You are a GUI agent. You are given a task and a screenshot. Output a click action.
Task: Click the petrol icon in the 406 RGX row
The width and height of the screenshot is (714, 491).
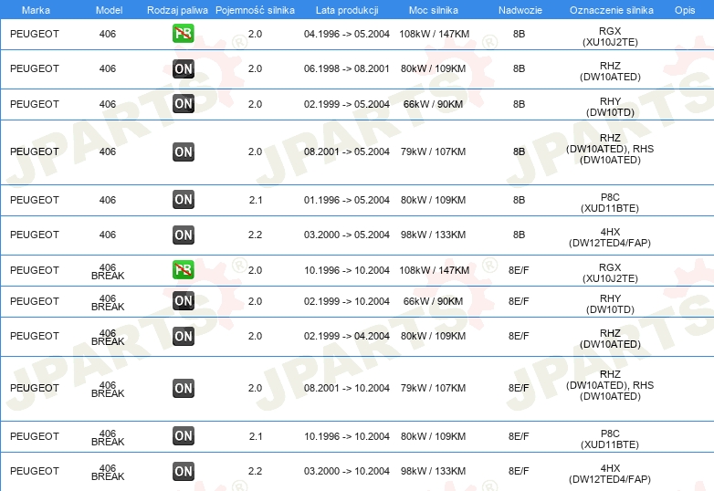coord(183,34)
